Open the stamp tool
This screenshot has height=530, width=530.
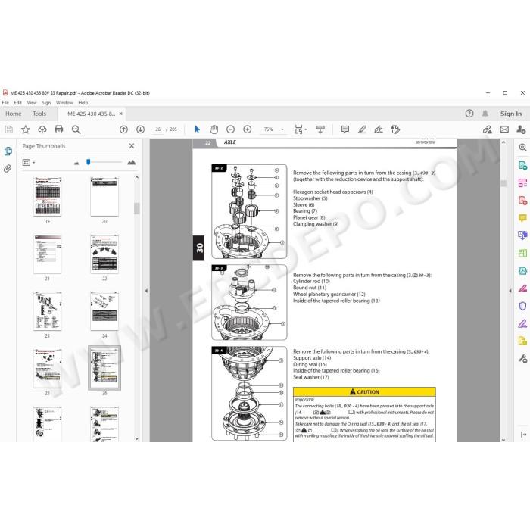pyautogui.click(x=395, y=129)
